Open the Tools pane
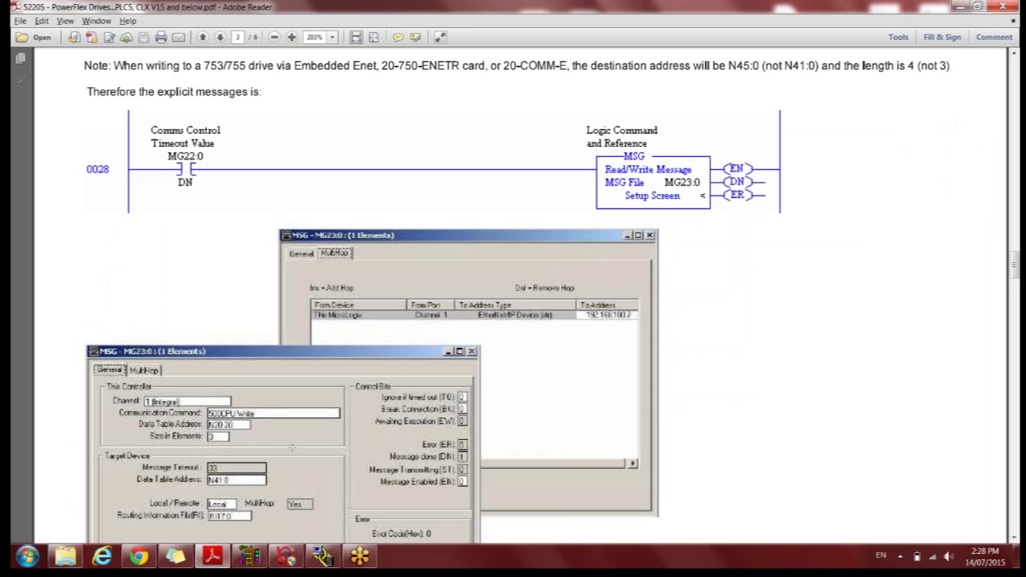Screen dimensions: 1026x577 click(898, 37)
